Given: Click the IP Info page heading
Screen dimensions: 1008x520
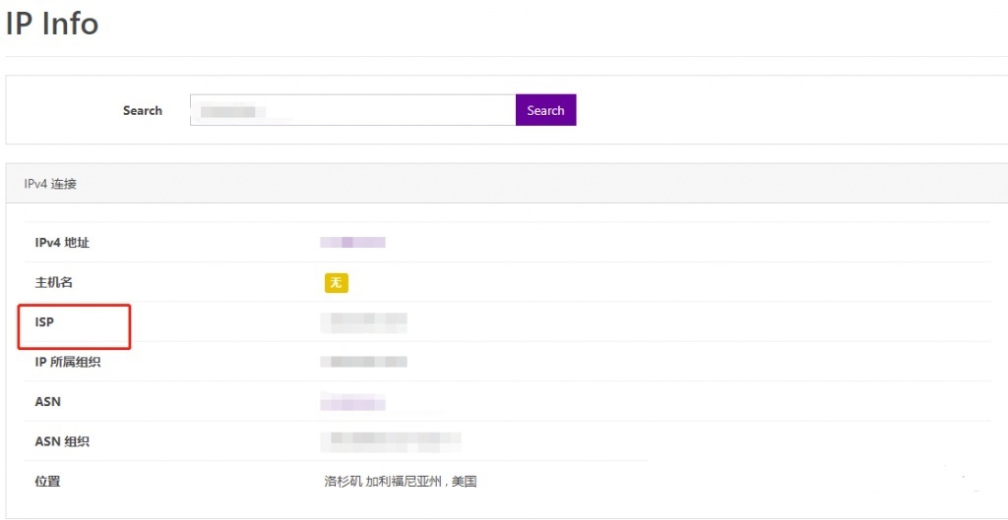Looking at the screenshot, I should coord(52,24).
